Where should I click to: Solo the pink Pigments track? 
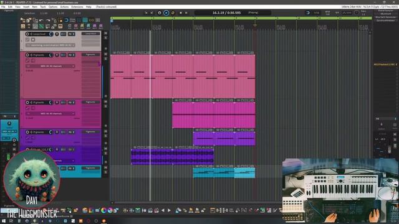click(105, 58)
